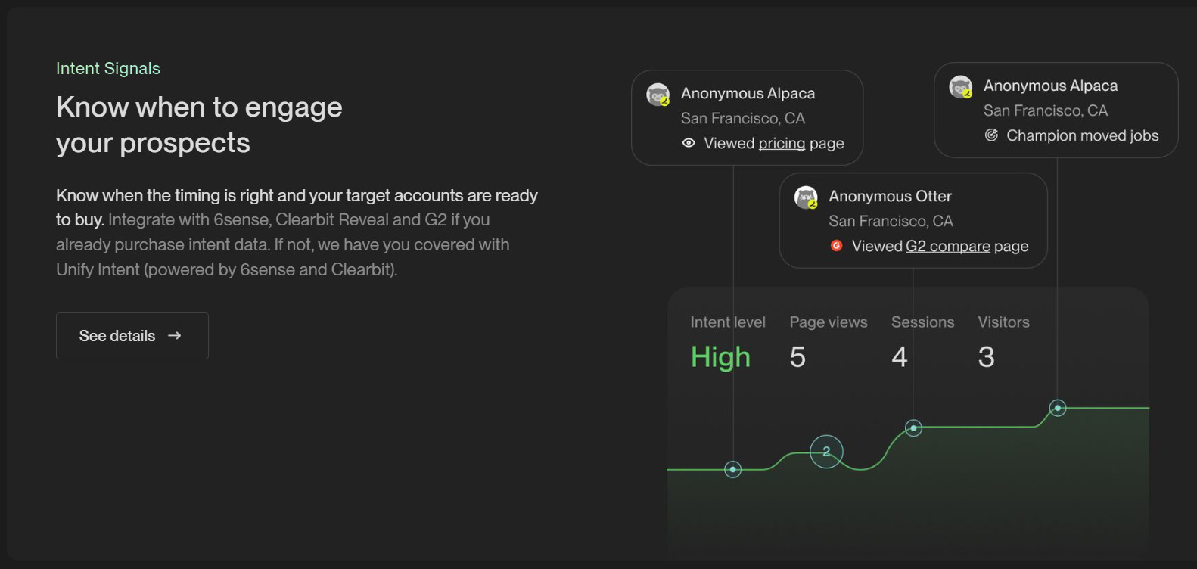Image resolution: width=1197 pixels, height=569 pixels.
Task: Open the underlined pricing link
Action: [x=782, y=144]
